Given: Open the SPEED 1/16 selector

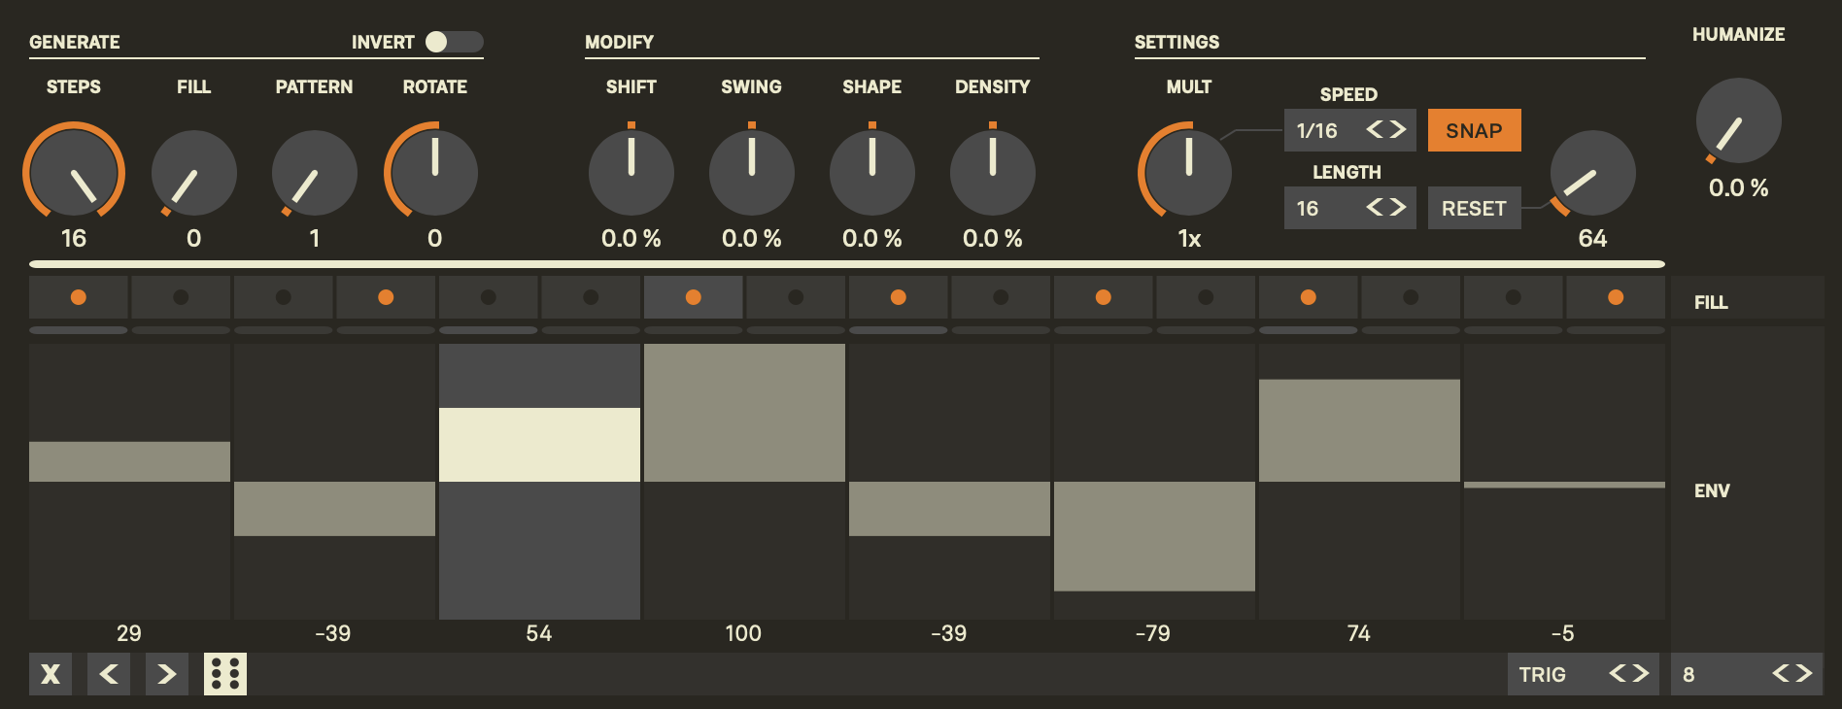Looking at the screenshot, I should 1350,130.
